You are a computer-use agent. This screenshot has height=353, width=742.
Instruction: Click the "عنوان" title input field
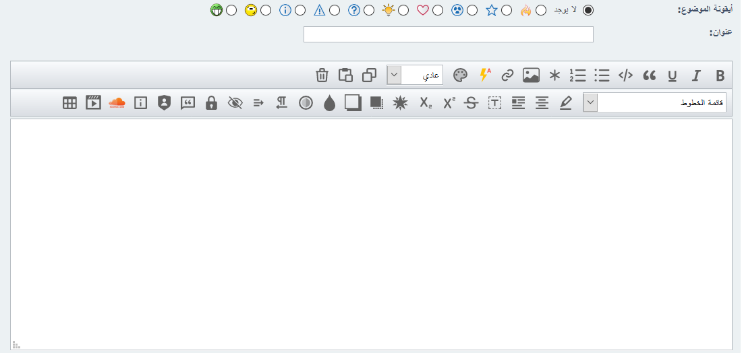point(448,34)
